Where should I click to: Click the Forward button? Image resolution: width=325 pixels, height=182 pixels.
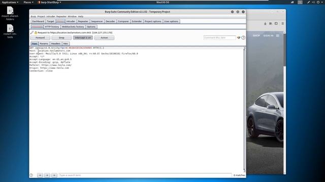(40, 38)
